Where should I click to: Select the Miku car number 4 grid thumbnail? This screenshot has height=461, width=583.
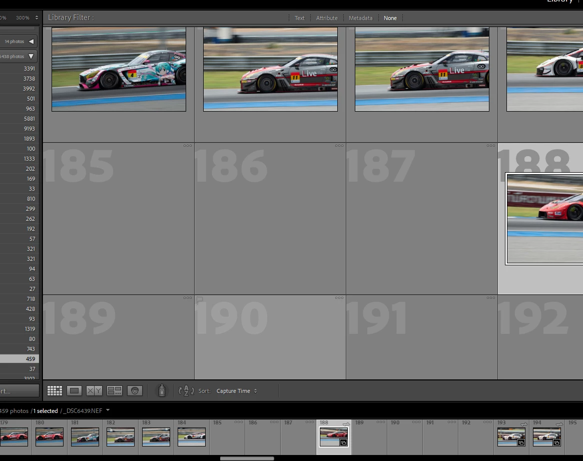click(x=119, y=69)
